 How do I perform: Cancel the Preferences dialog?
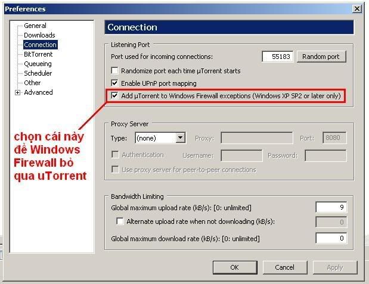[x=285, y=267]
